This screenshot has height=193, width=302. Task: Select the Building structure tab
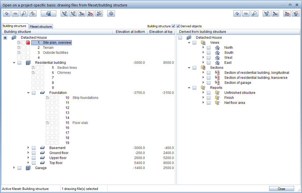pyautogui.click(x=15, y=26)
